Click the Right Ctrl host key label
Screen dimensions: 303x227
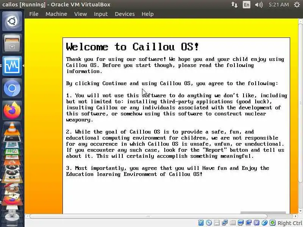pyautogui.click(x=290, y=223)
